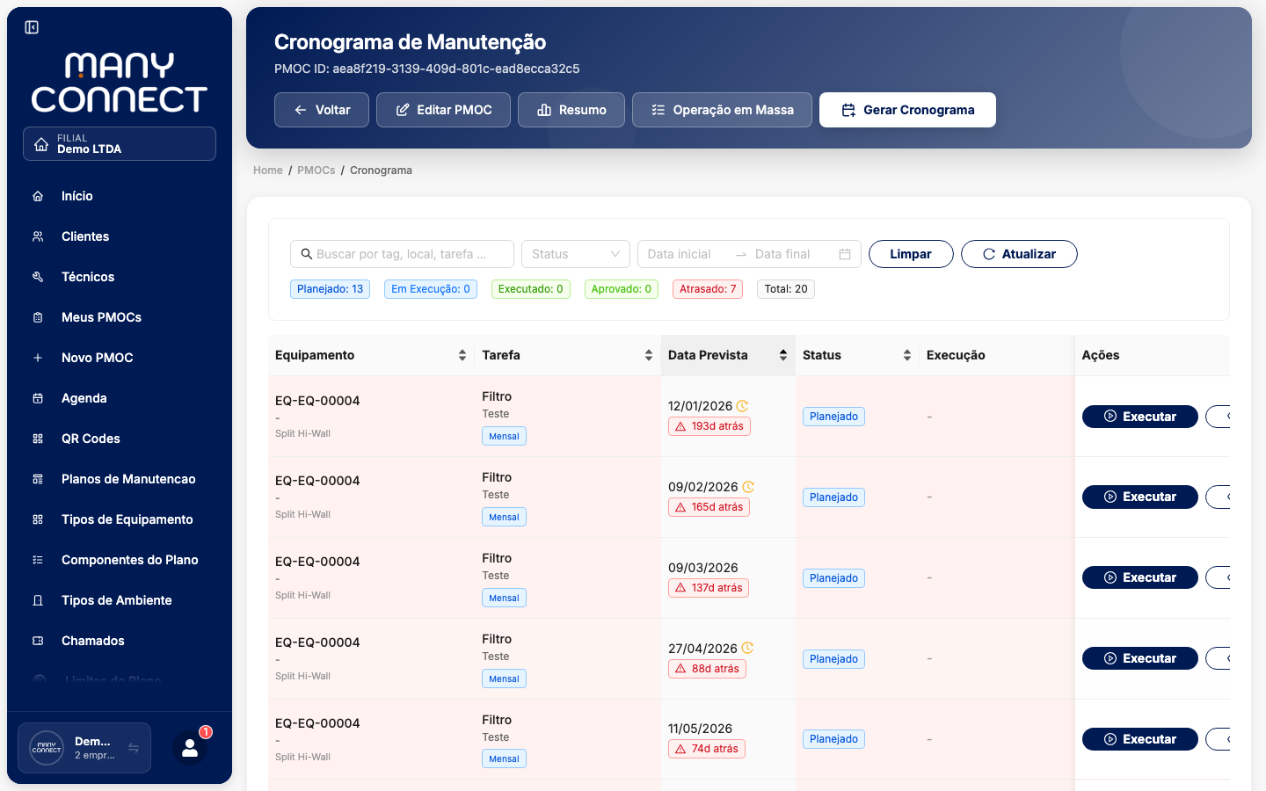Viewport: 1266px width, 791px height.
Task: Click the house icon in the filial selector
Action: pos(41,144)
